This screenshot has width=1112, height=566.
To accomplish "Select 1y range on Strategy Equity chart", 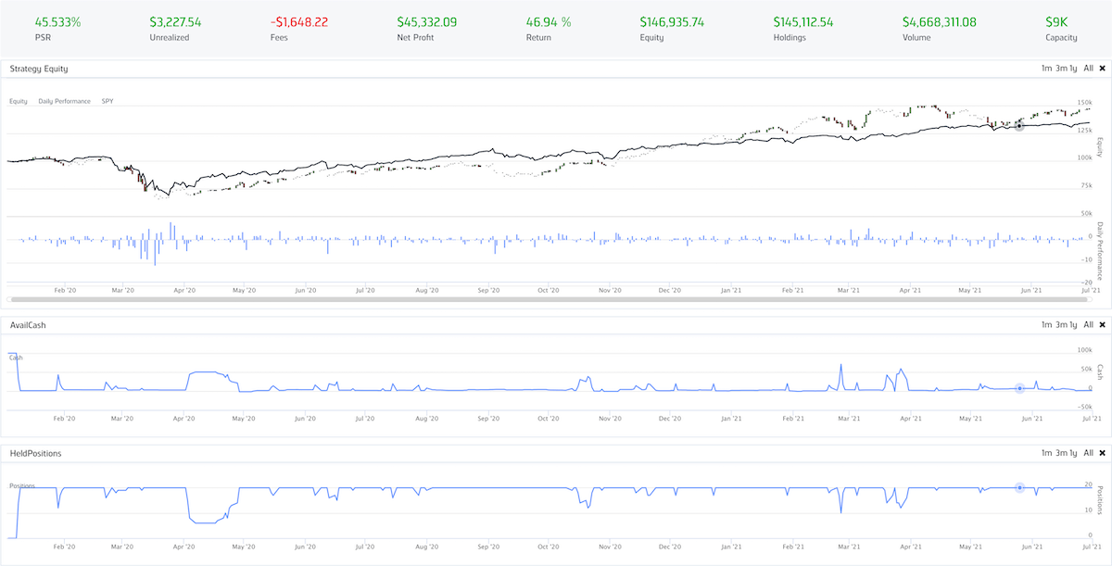I will pyautogui.click(x=1073, y=69).
